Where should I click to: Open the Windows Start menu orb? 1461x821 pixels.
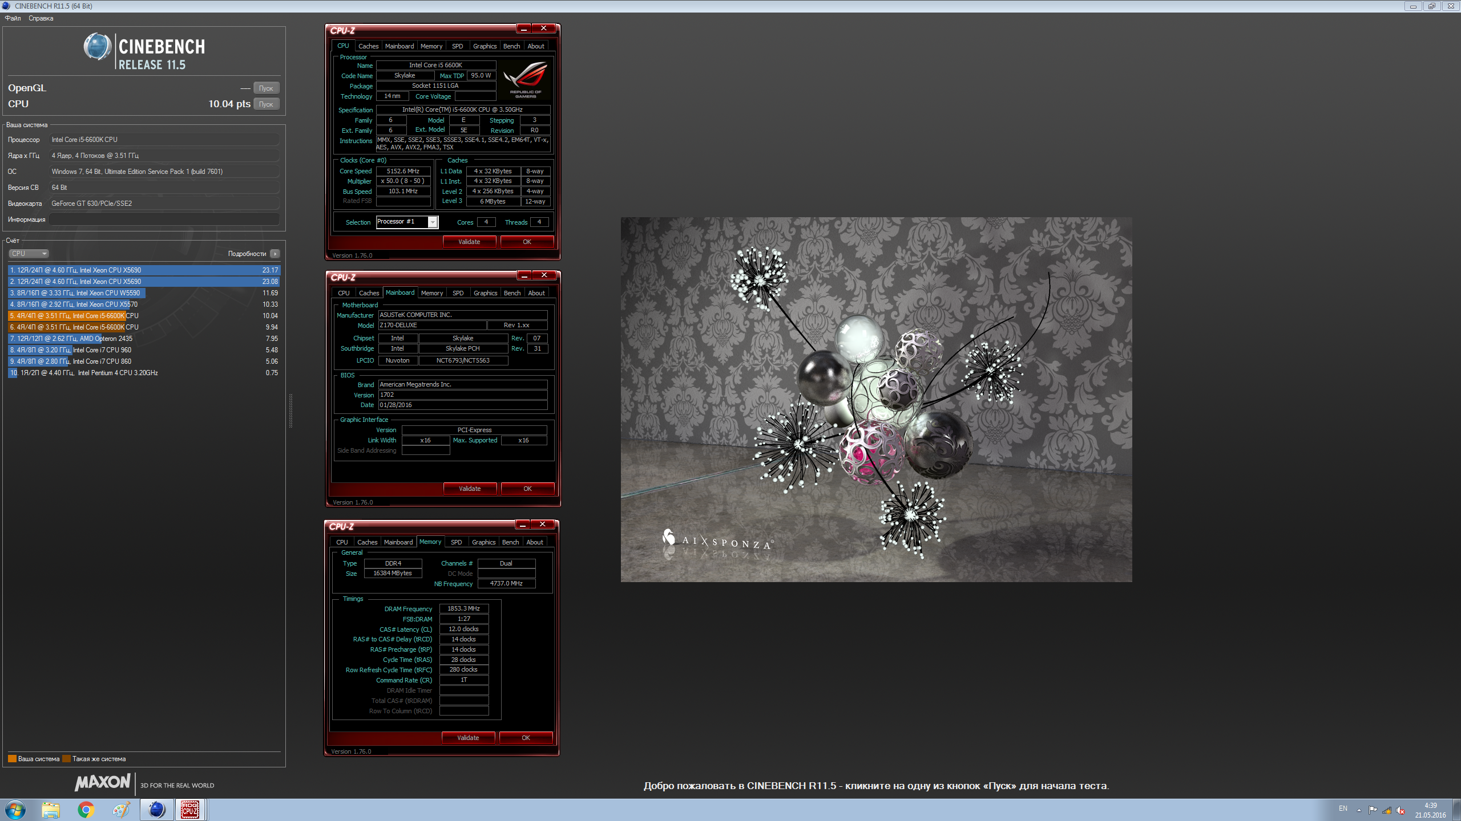(15, 810)
